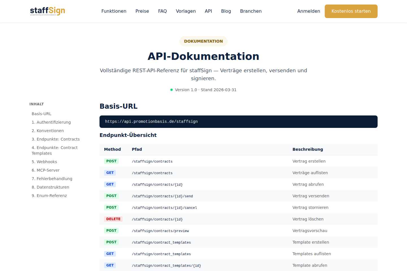The height and width of the screenshot is (271, 407).
Task: Click the POST badge for Vertragsvorschau
Action: 111,231
